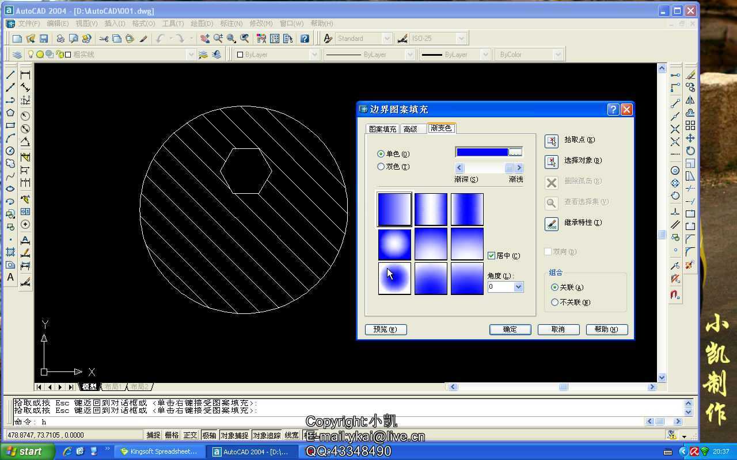Screen dimensions: 737x460
Task: Select the Arc draw tool
Action: 10,138
